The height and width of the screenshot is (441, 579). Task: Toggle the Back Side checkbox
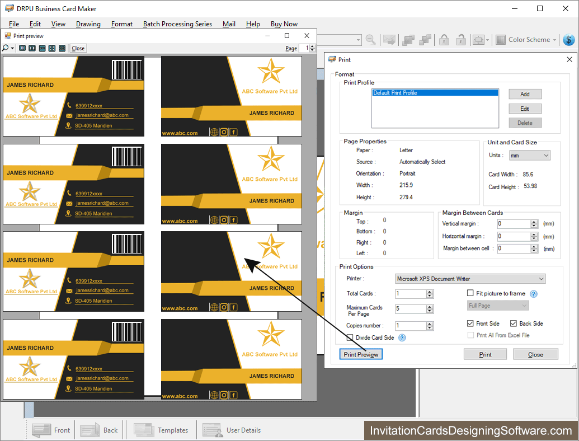click(514, 323)
